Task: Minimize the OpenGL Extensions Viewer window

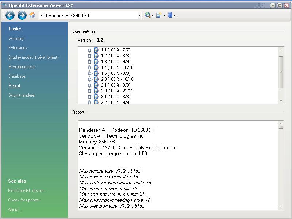Action: click(x=273, y=5)
